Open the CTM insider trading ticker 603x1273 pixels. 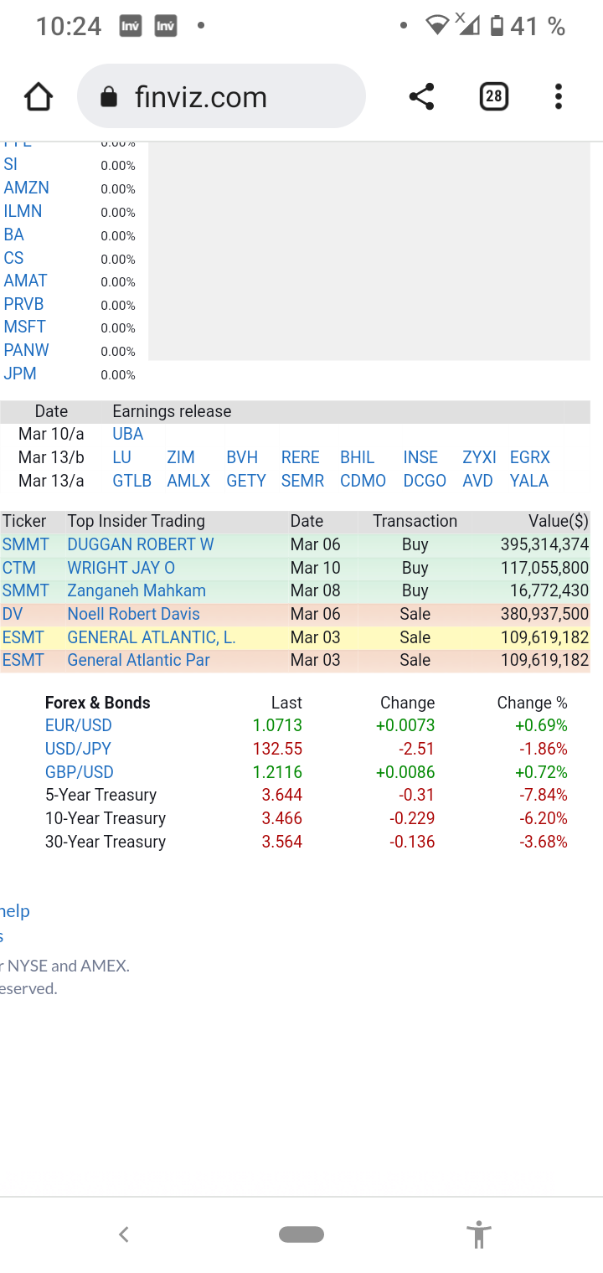click(x=19, y=568)
